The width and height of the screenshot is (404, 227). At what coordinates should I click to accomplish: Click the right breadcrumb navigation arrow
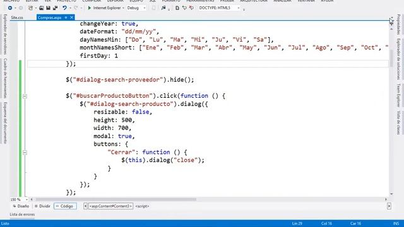[x=389, y=206]
